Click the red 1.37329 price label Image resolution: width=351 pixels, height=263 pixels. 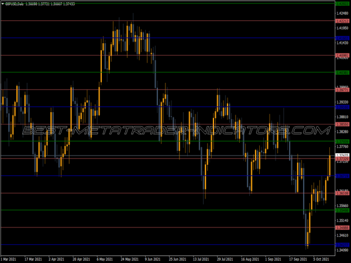click(342, 159)
